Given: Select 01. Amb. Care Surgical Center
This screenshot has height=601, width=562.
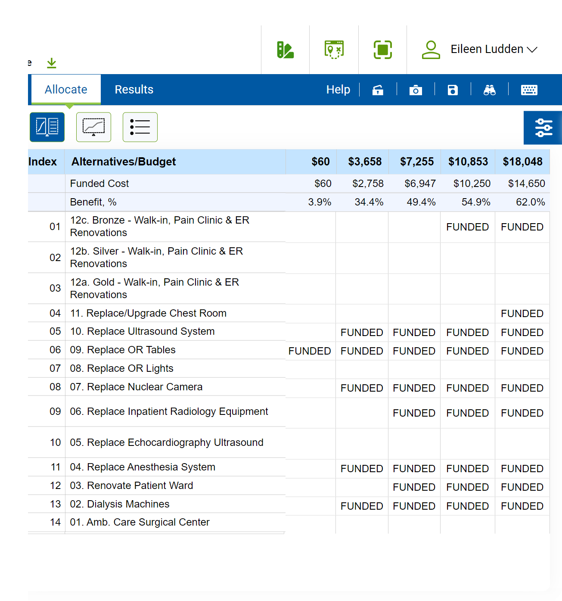Looking at the screenshot, I should [x=140, y=522].
